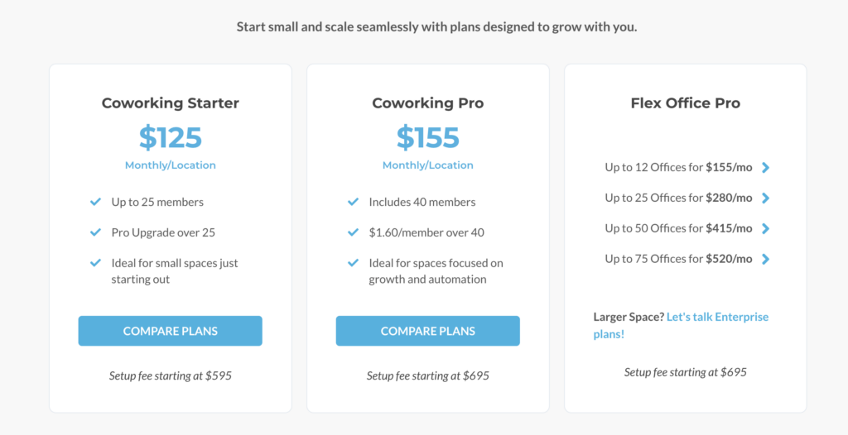The width and height of the screenshot is (848, 435).
Task: Click 'Monthly/Location' under the $125 price
Action: 171,165
